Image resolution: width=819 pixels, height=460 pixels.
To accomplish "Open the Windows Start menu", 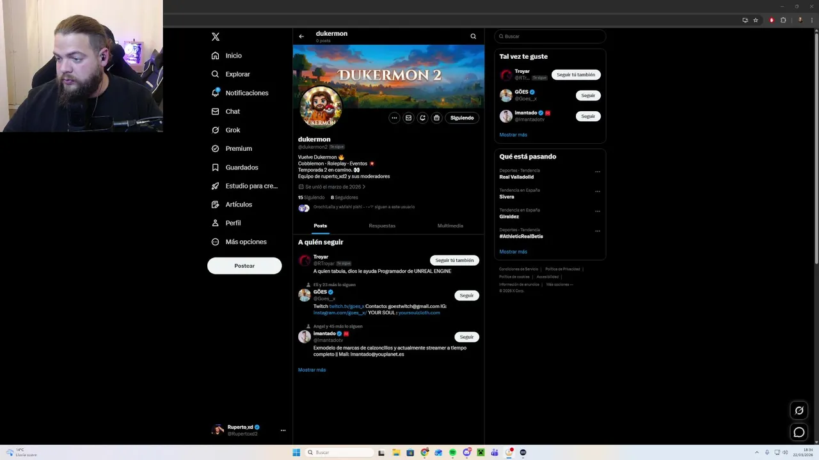I will coord(296,452).
